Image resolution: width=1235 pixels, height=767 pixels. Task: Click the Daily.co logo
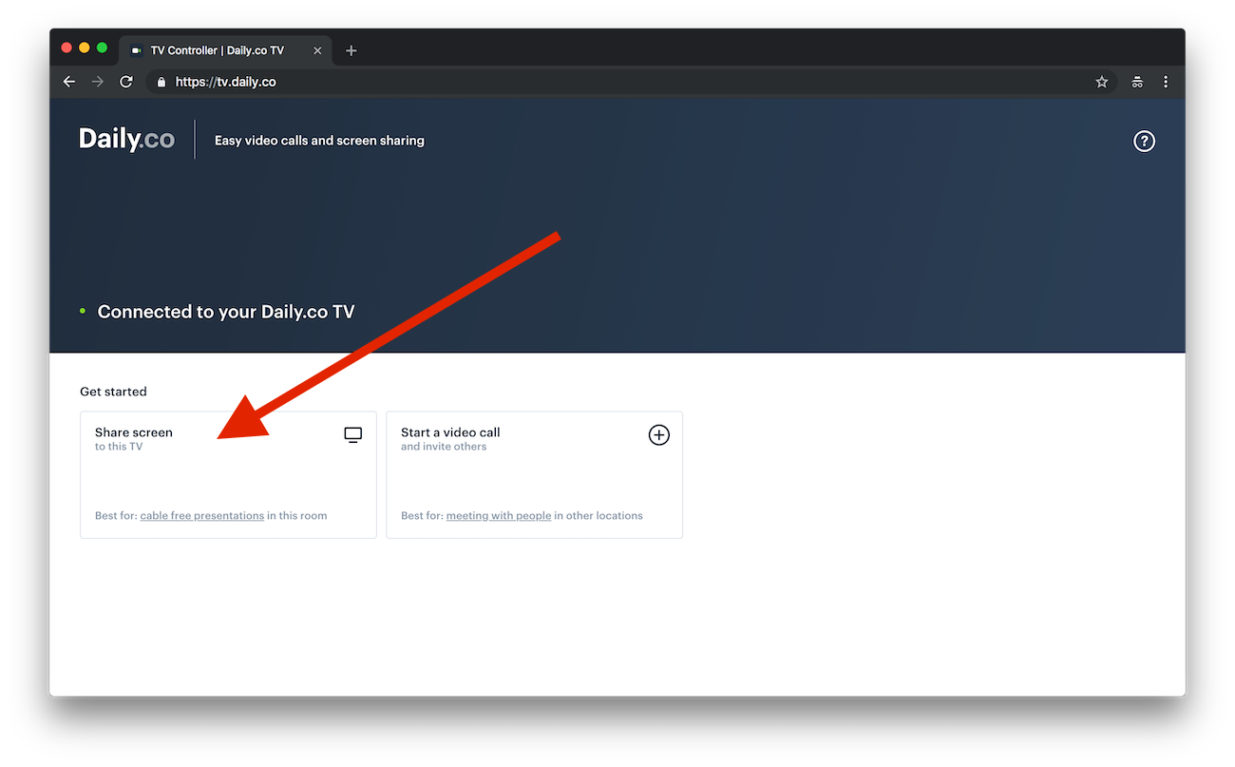pos(127,140)
